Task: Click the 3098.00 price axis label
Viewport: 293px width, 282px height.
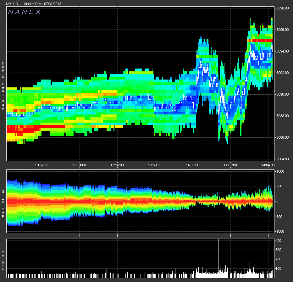Action: pos(283,8)
